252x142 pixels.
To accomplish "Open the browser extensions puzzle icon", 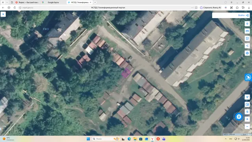I will click(237, 7).
